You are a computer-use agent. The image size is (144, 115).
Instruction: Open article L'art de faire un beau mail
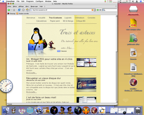[41, 97]
